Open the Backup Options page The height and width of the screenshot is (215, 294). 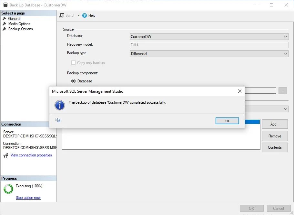20,29
